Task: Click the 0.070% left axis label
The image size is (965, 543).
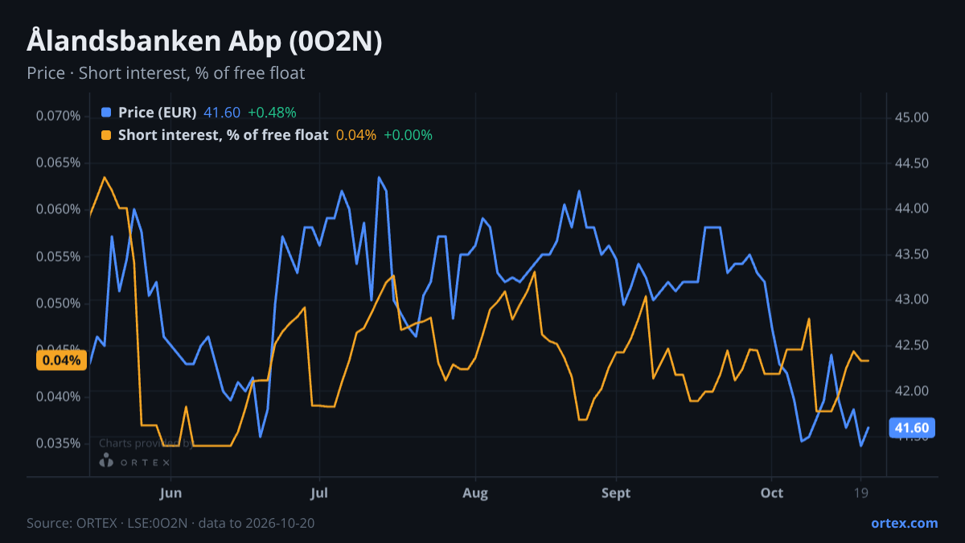Action: coord(58,116)
